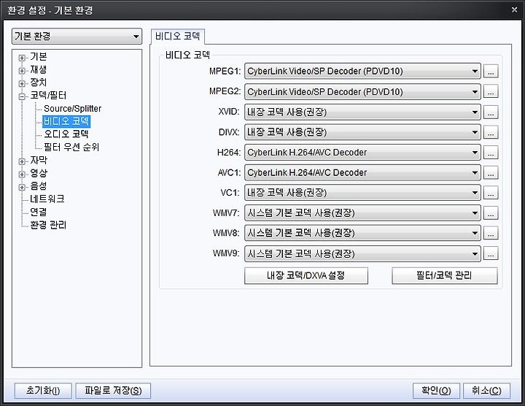Viewport: 525px width, 406px height.
Task: Click the '...' button next to VC1
Action: (x=491, y=193)
